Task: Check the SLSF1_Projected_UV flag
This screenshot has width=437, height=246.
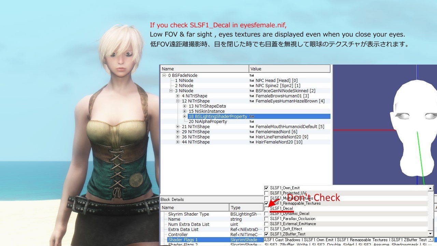Action: pos(266,193)
